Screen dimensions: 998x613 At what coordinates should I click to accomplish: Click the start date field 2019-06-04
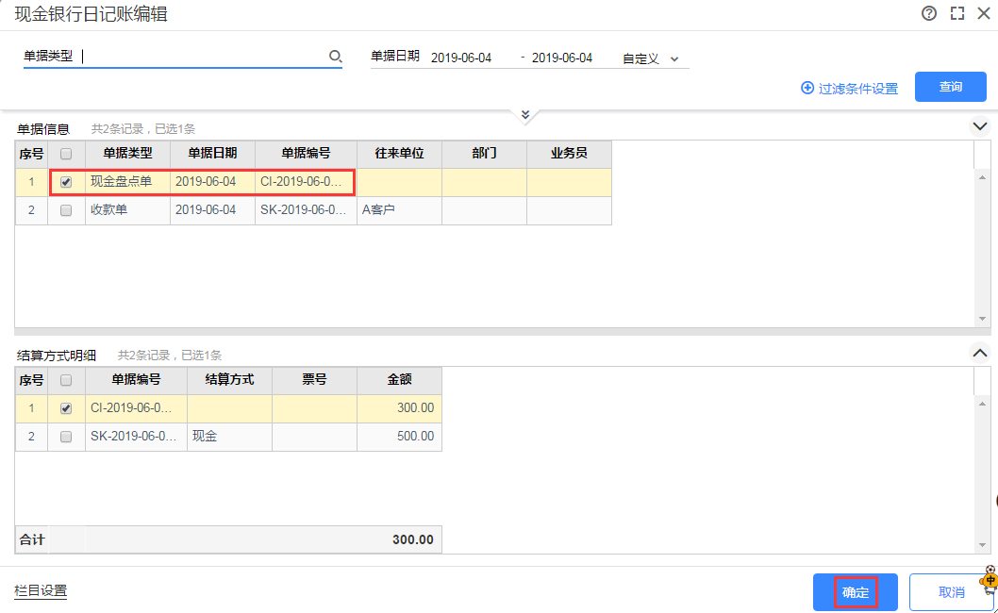tap(461, 58)
